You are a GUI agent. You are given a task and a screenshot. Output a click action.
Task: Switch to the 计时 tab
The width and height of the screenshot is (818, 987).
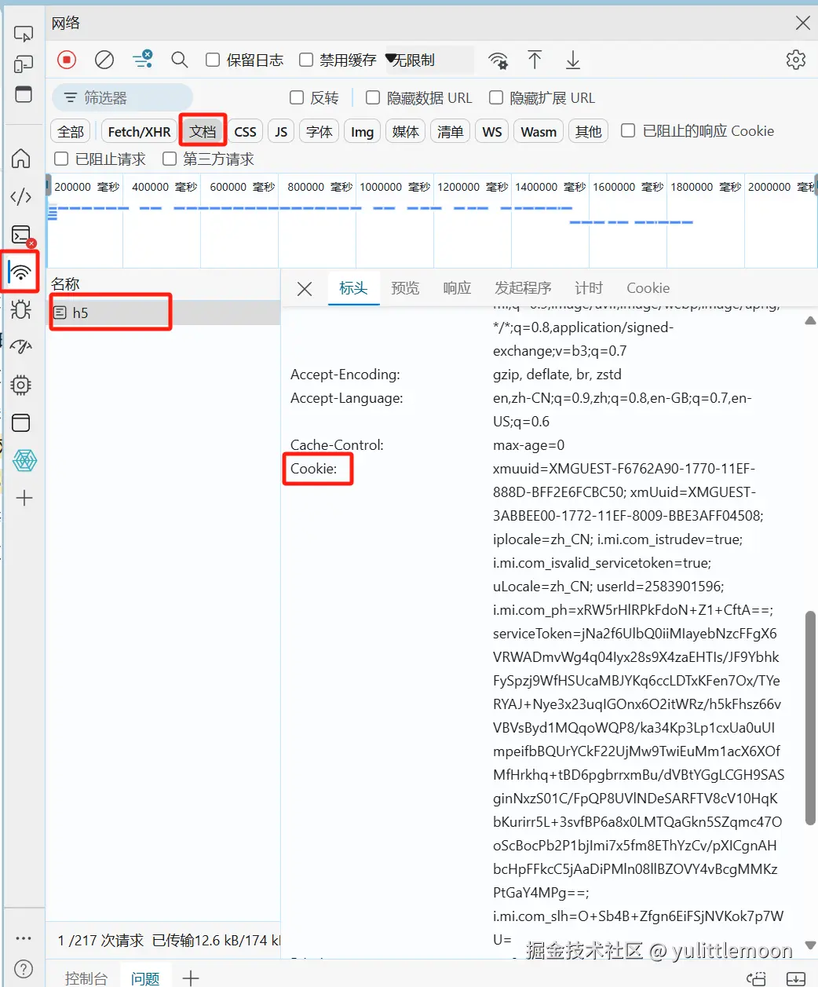point(589,288)
